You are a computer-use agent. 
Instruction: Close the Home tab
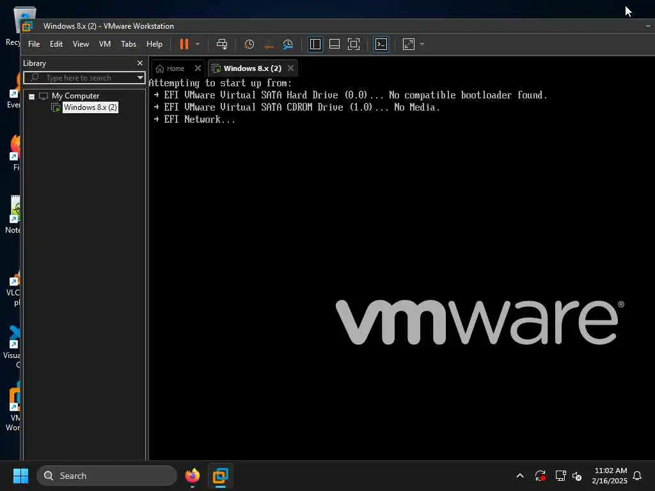(x=198, y=68)
